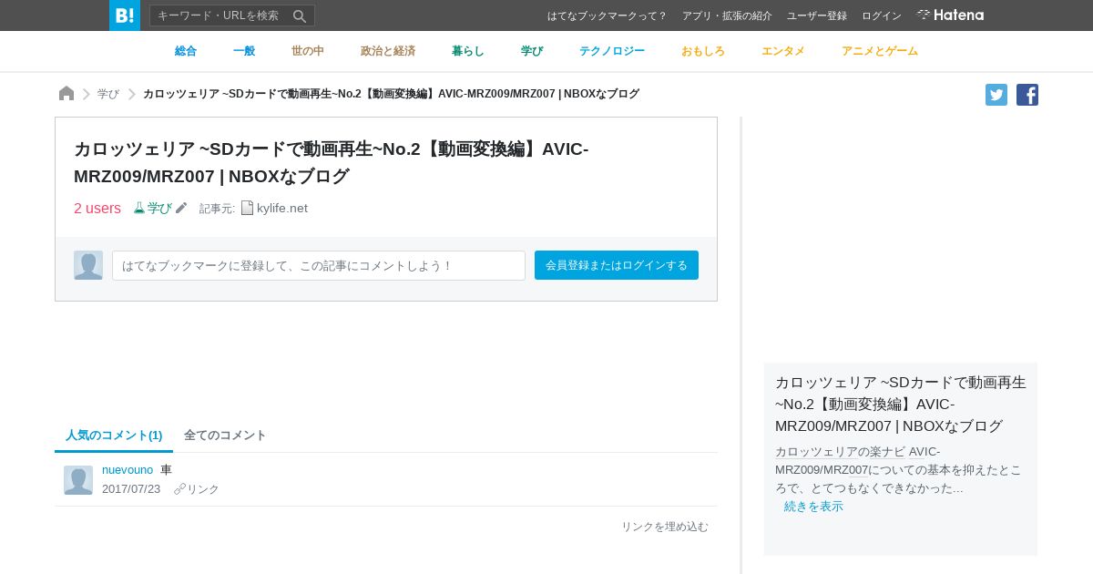Click the Hatena Bookmark B! logo
This screenshot has height=574, width=1093.
click(125, 15)
